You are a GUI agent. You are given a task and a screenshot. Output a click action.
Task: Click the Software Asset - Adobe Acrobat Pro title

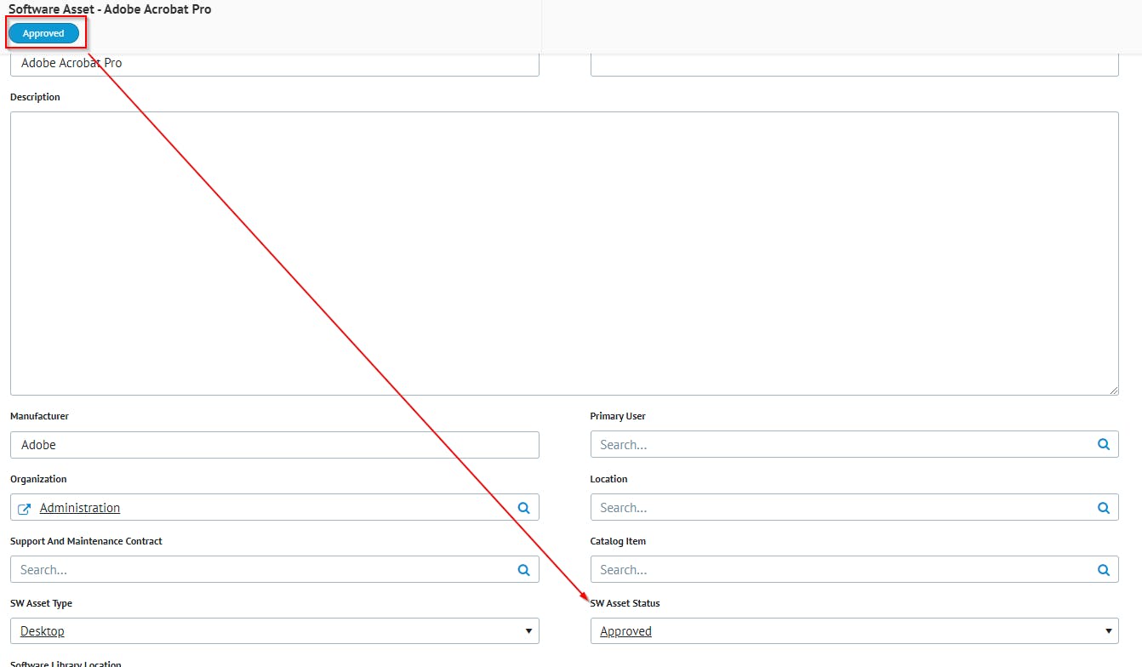point(110,9)
